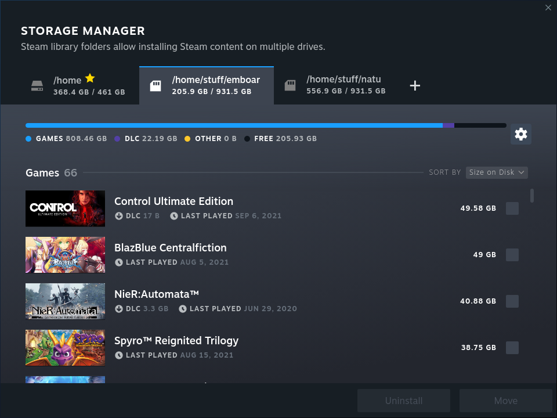Click the 38.75 GB size value
This screenshot has height=418, width=557.
(479, 348)
